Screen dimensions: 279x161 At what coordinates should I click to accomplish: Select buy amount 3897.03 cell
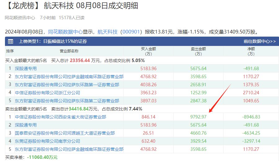tap(148, 101)
